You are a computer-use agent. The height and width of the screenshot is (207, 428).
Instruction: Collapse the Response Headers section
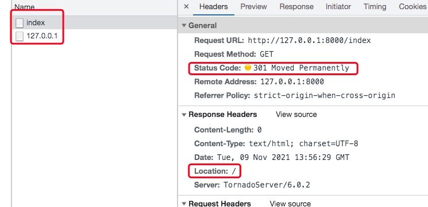184,115
